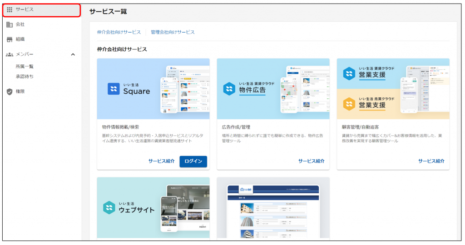Viewport: 465px width, 245px height.
Task: Click the storefront icon beside 組織
Action: coord(10,39)
